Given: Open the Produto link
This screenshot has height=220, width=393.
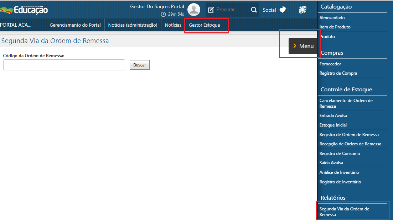Looking at the screenshot, I should click(327, 37).
